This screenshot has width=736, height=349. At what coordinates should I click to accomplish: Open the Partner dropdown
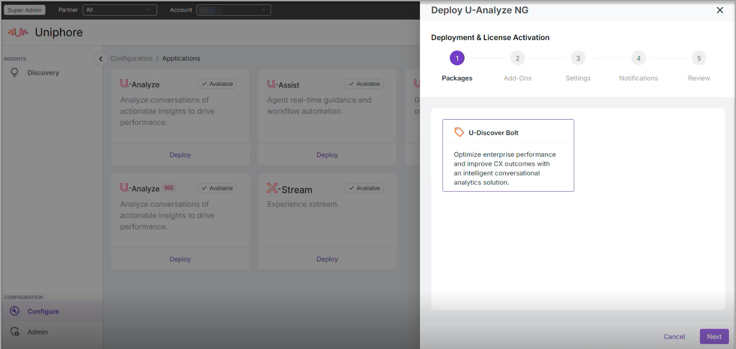click(x=120, y=10)
